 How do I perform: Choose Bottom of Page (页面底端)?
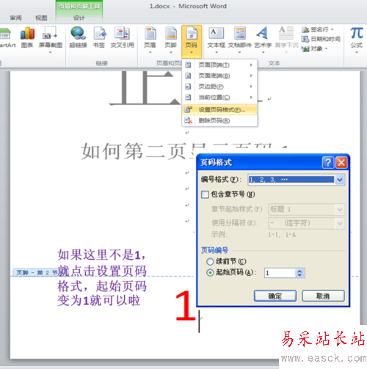[x=219, y=76]
